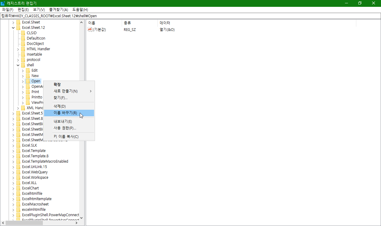
Task: Click the Registry Editor title bar icon
Action: point(3,3)
